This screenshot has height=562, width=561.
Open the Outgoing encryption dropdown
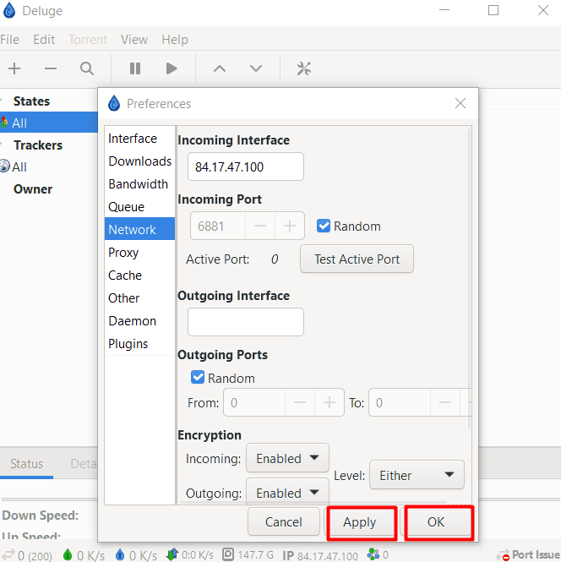pyautogui.click(x=287, y=492)
